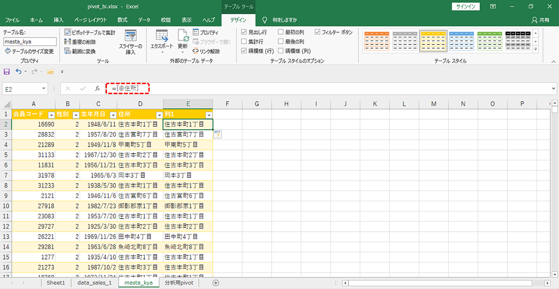This screenshot has height=289, width=559.
Task: Click the サインイン (Sign in) button
Action: click(466, 7)
